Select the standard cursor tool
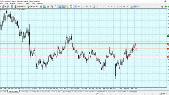 (76, 7)
